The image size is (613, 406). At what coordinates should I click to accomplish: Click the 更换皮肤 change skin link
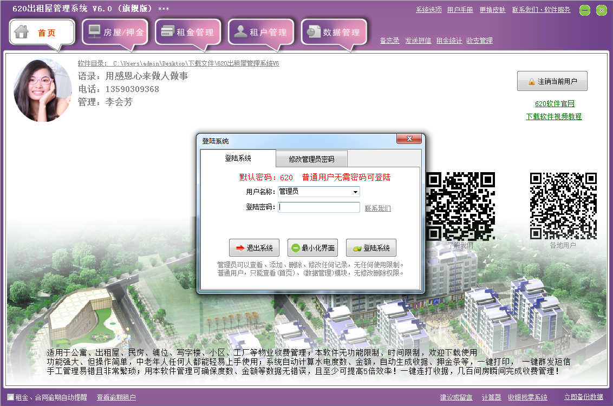[492, 9]
